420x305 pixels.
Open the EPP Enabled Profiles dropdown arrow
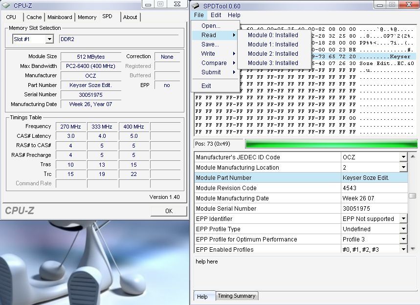pos(403,249)
